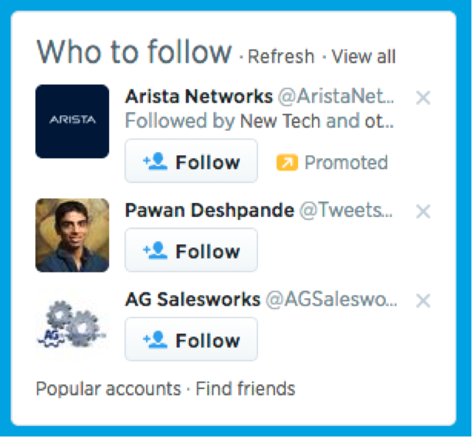Open the Popular accounts link

tap(108, 388)
